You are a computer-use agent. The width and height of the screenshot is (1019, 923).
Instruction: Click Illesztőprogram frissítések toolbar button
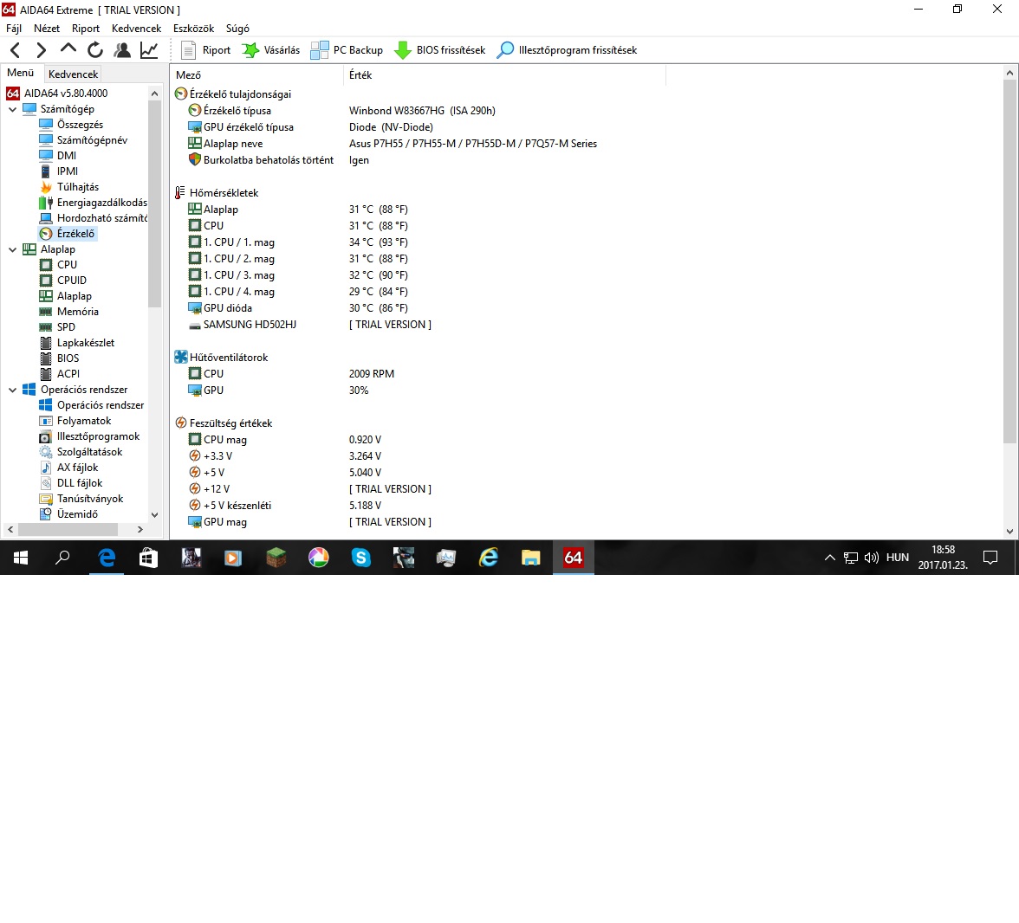click(x=567, y=50)
